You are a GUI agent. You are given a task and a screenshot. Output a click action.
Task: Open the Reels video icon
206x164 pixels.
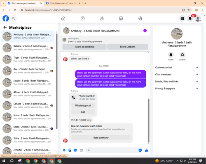click(82, 18)
